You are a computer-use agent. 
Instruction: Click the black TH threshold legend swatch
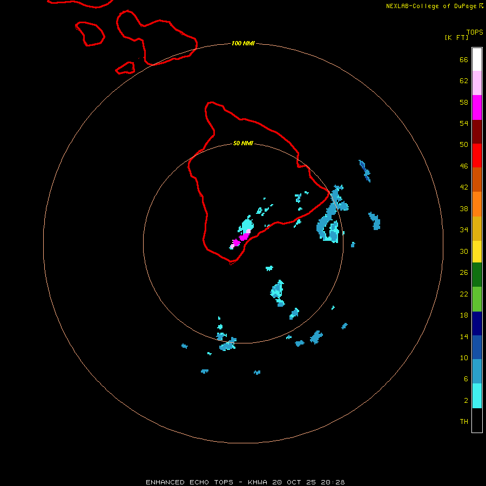[477, 420]
